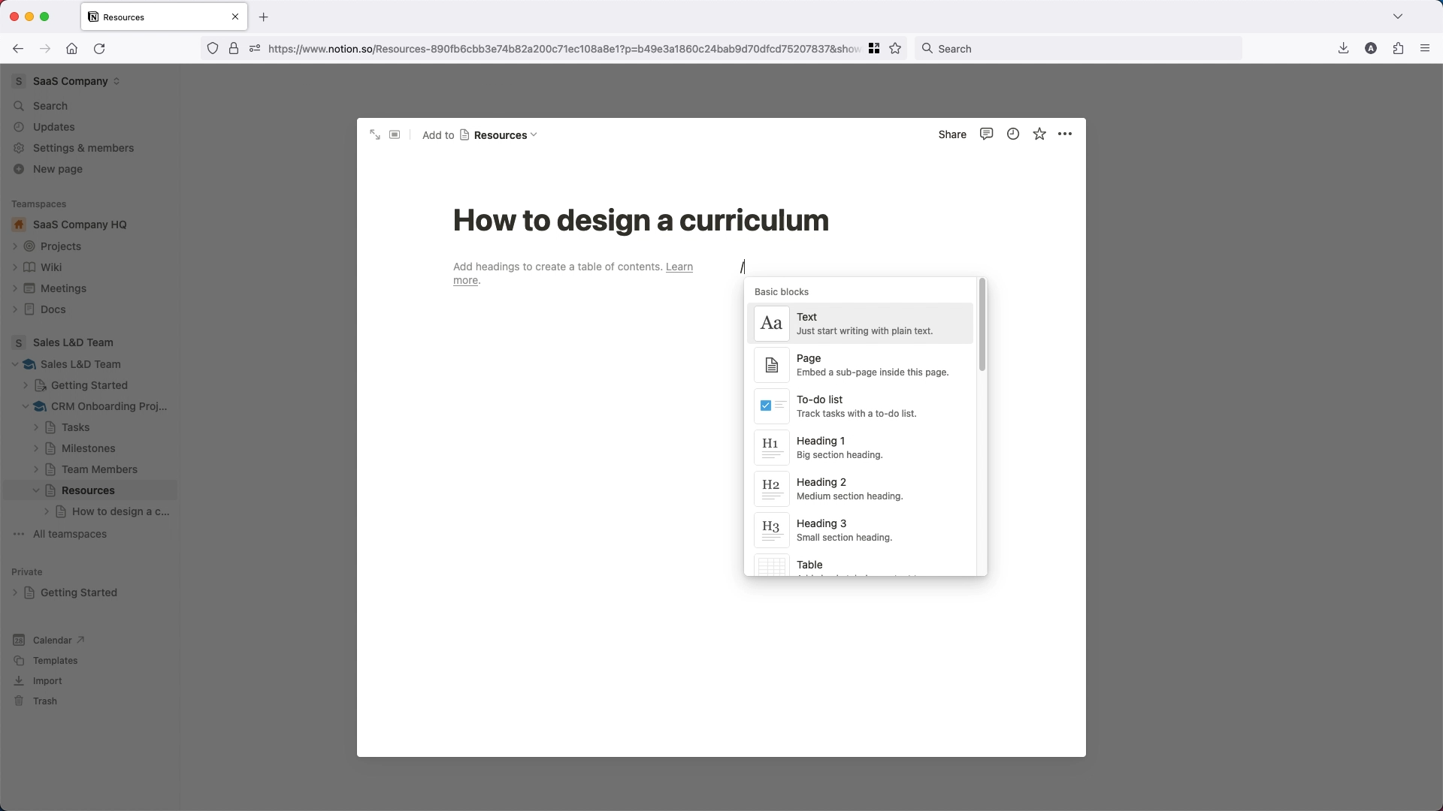Favorite this page with the star icon
This screenshot has height=811, width=1443.
tap(1039, 134)
